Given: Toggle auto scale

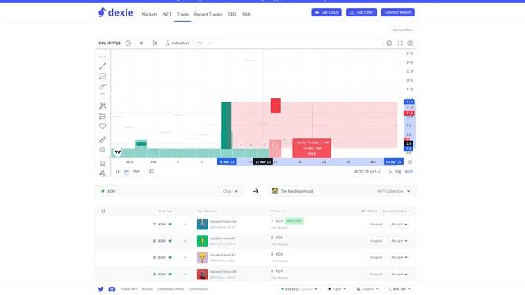Looking at the screenshot, I should click(409, 171).
